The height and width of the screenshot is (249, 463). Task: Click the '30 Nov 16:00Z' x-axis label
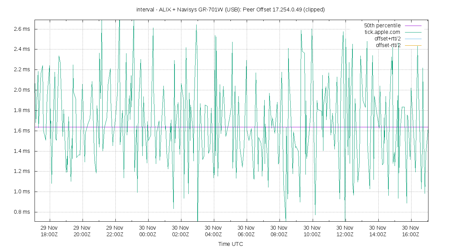click(x=411, y=231)
